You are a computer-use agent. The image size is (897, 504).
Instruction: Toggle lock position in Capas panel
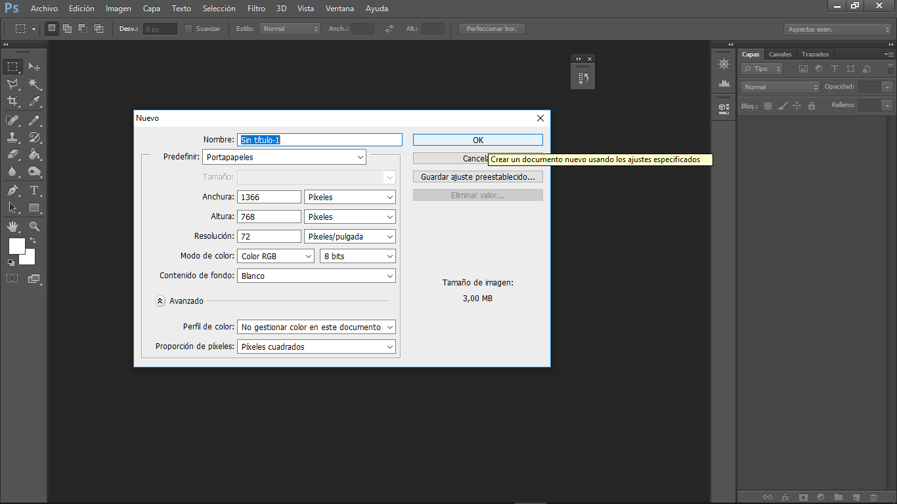pos(797,106)
